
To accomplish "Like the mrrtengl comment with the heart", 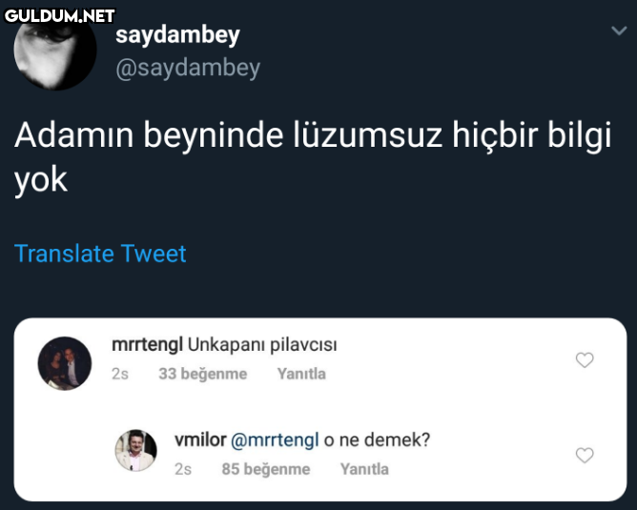I will pyautogui.click(x=586, y=359).
